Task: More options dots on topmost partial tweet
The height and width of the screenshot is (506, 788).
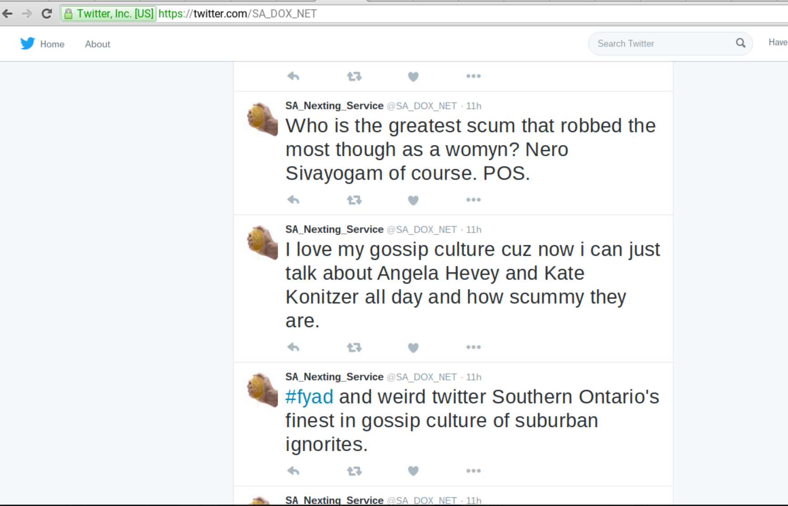Action: [473, 76]
